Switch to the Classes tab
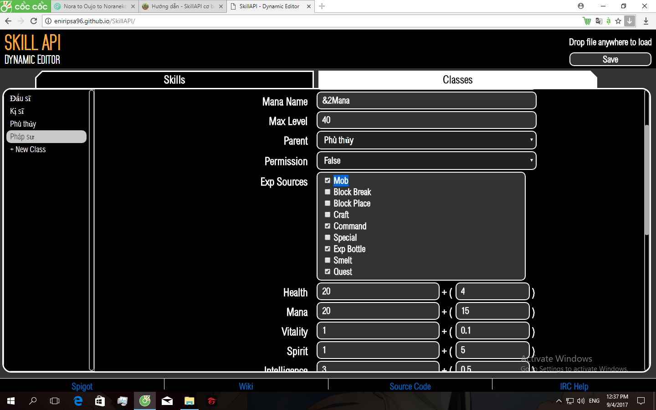Screen dimensions: 656x410 (x=458, y=80)
